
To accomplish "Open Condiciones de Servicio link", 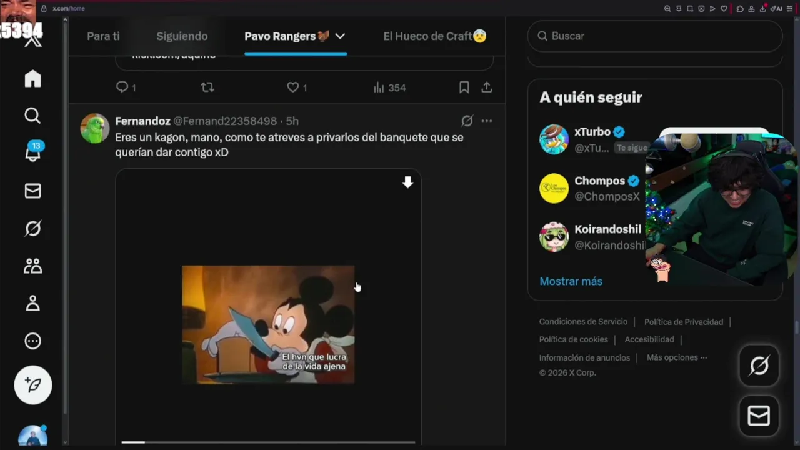I will tap(583, 322).
